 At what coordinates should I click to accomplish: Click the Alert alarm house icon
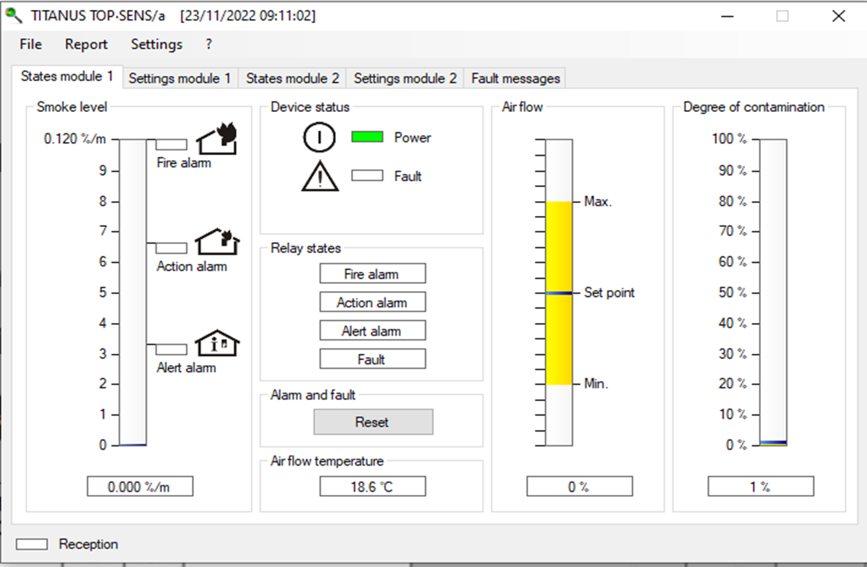tap(217, 343)
